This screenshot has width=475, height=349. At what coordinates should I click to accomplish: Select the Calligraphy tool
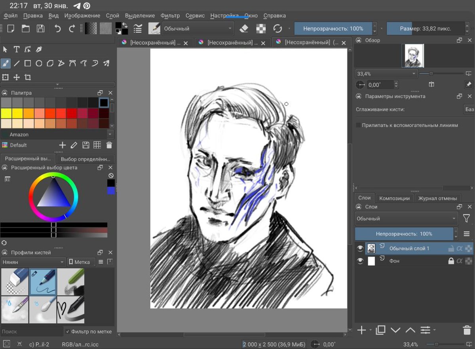[x=39, y=50]
